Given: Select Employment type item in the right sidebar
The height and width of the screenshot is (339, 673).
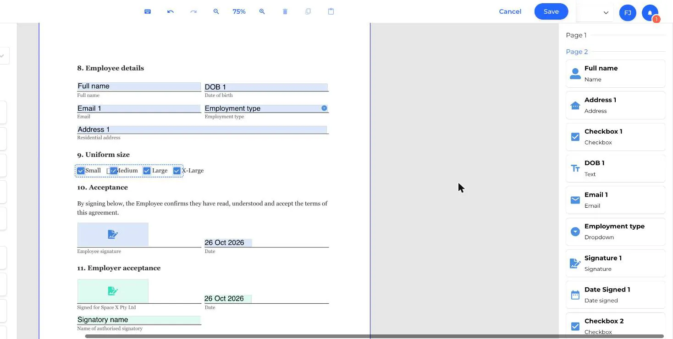Looking at the screenshot, I should 615,231.
